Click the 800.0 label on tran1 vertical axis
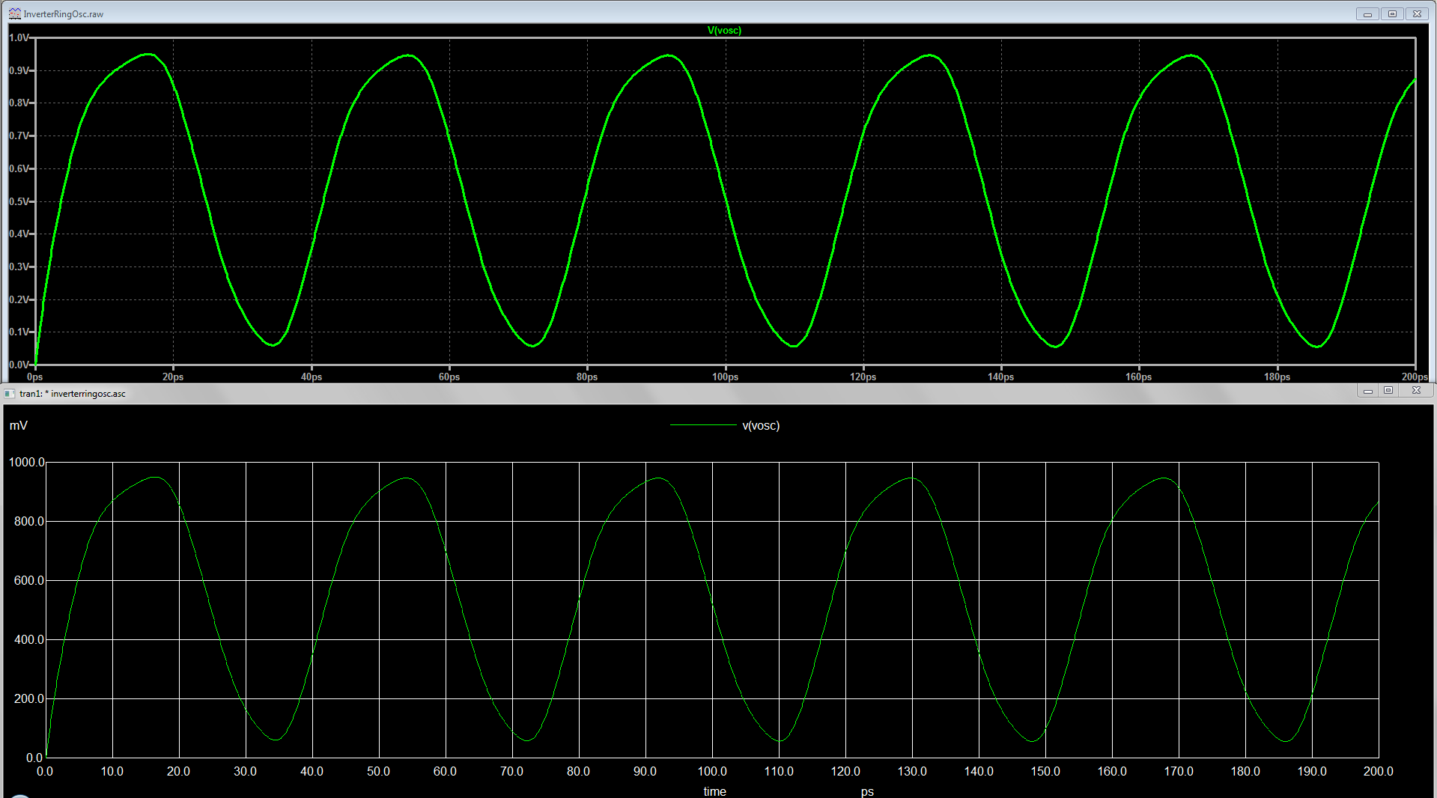 click(x=29, y=521)
